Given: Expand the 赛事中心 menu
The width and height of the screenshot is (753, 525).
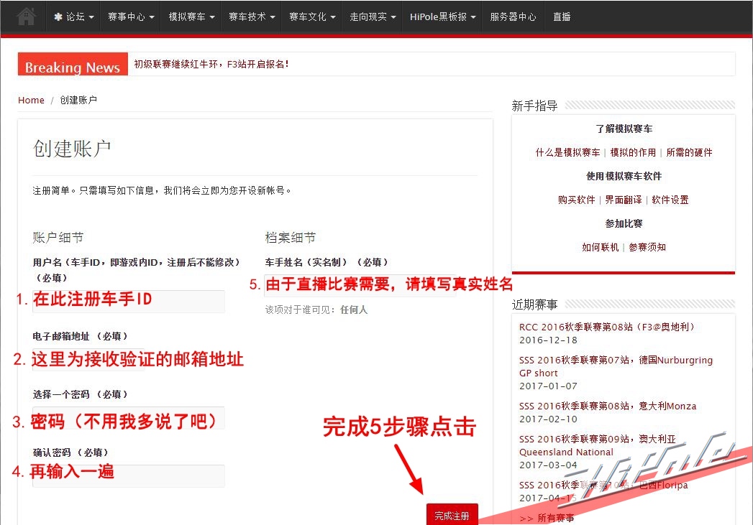Looking at the screenshot, I should 131,17.
